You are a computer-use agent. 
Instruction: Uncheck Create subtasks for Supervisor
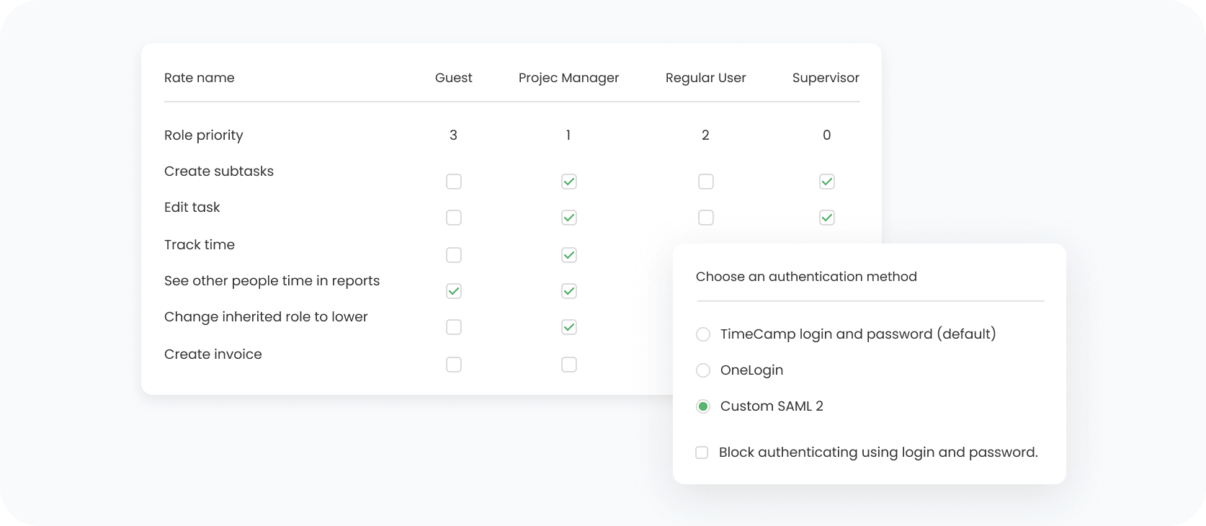pos(827,182)
